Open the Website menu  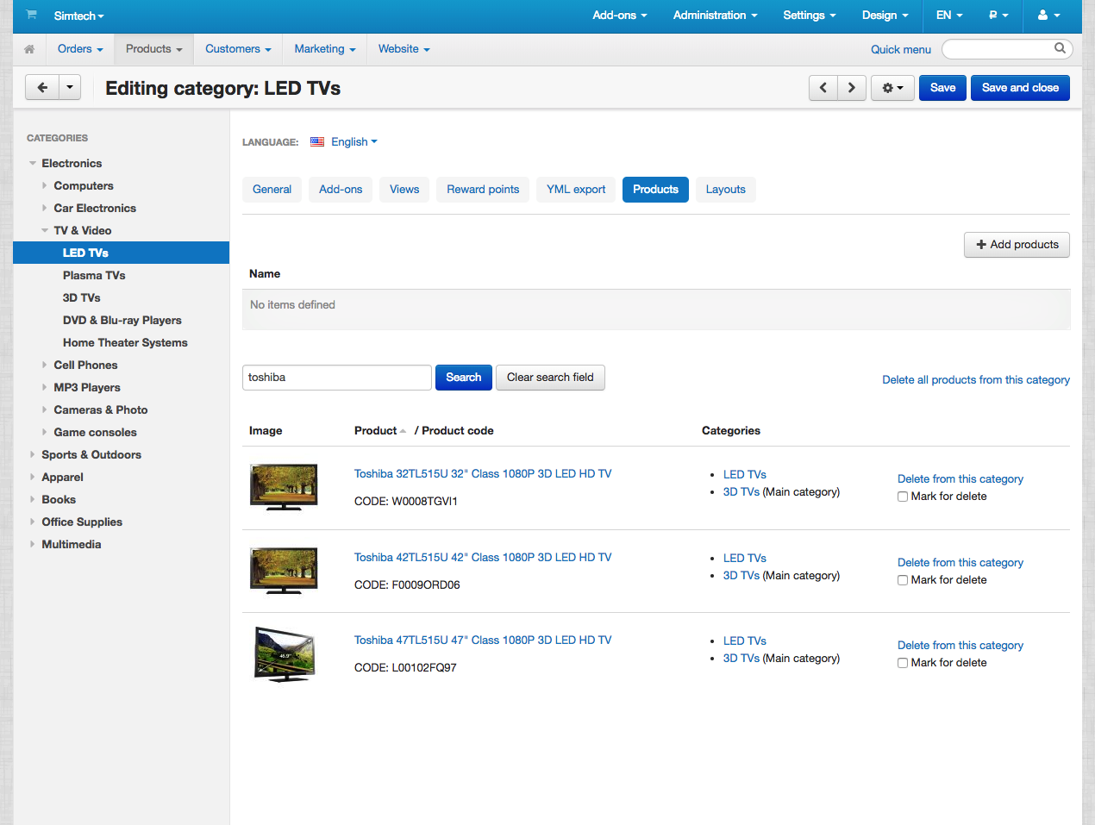point(404,49)
